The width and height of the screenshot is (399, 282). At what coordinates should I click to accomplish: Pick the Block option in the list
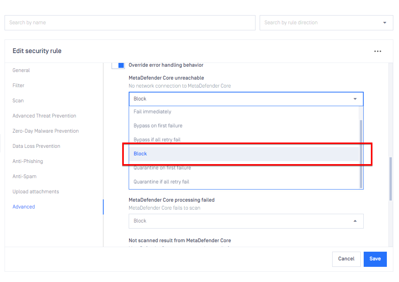pos(244,154)
